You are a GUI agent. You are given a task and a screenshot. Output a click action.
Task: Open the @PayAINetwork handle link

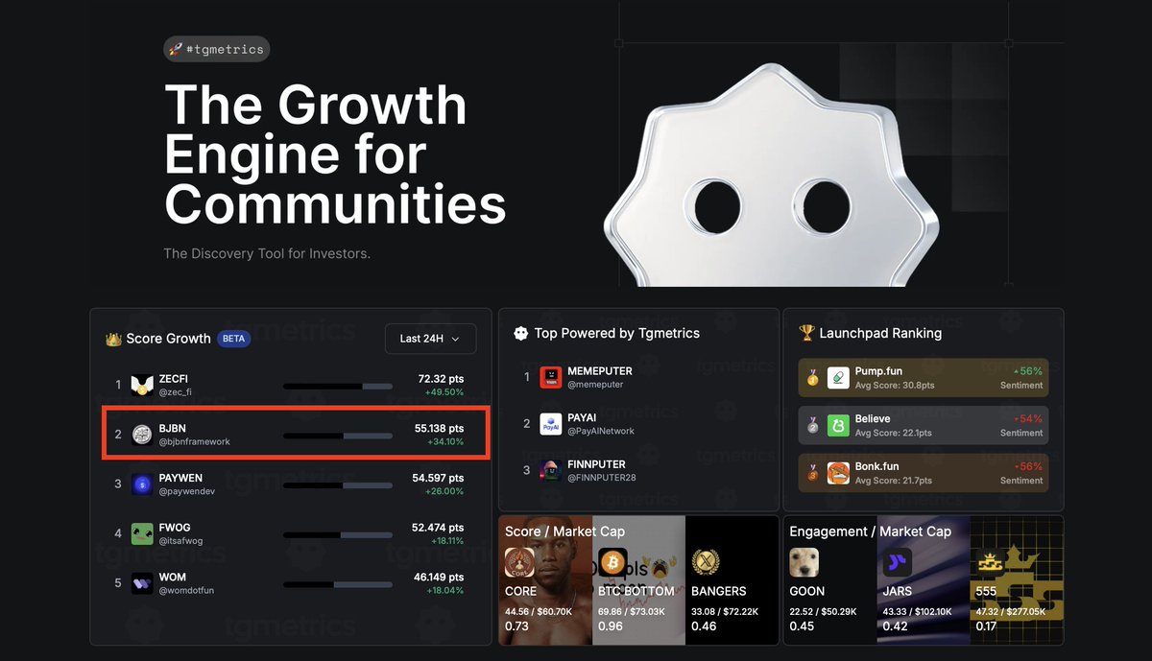[x=601, y=432]
